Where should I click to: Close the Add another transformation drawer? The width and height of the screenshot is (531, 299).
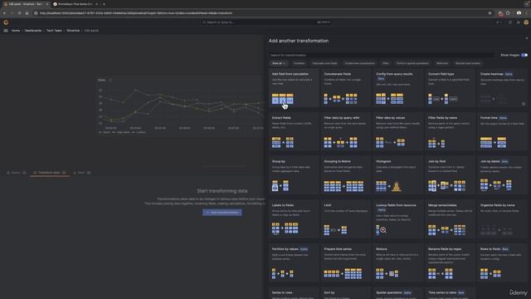(x=527, y=38)
